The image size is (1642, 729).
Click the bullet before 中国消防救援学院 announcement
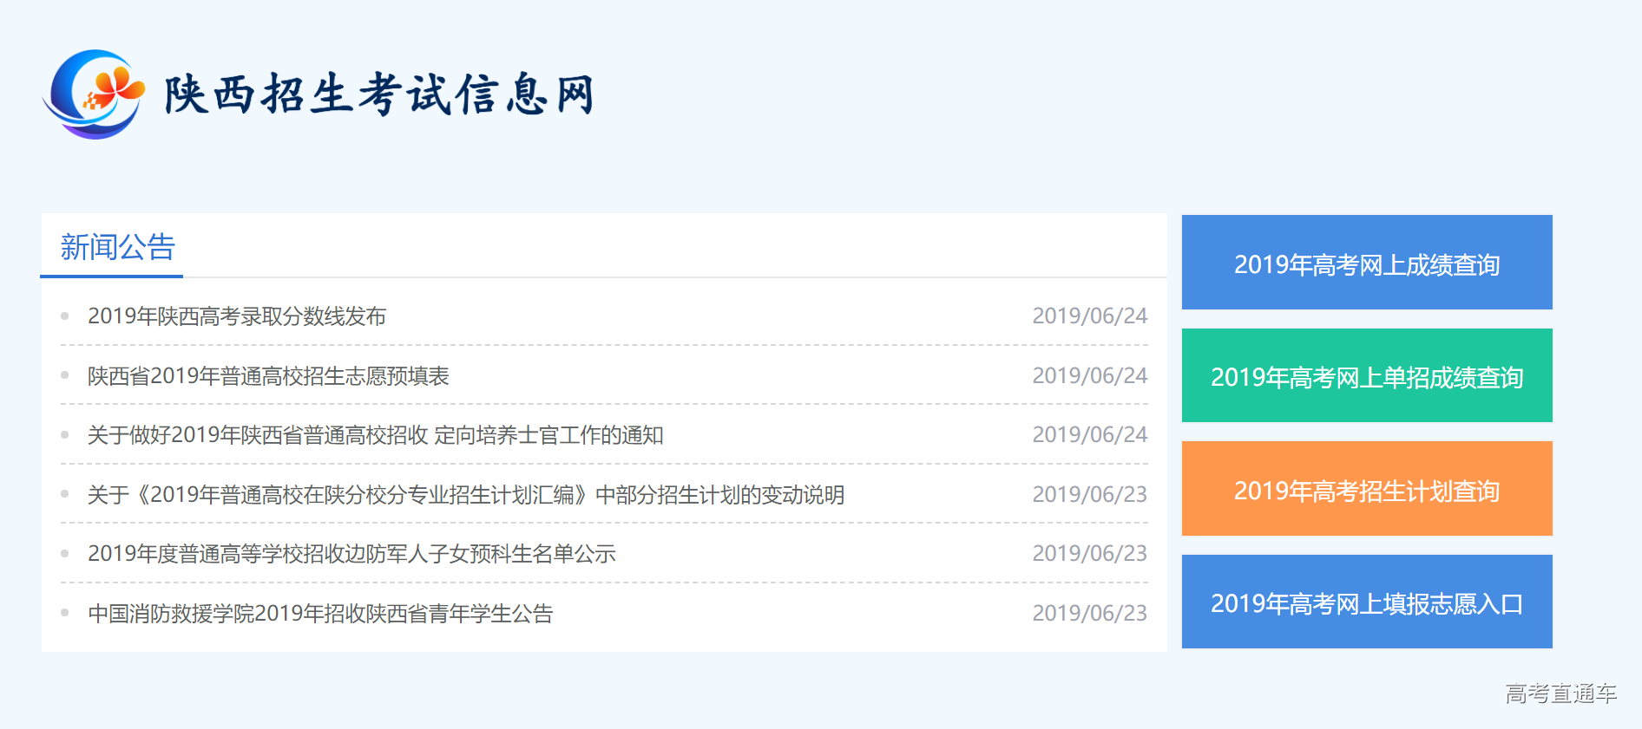click(65, 613)
